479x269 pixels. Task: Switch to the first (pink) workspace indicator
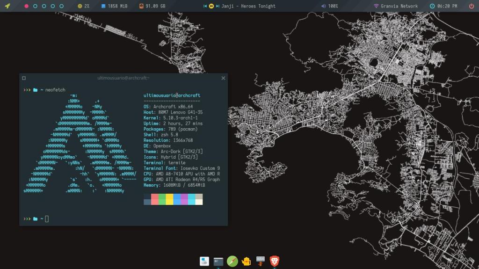tap(26, 6)
